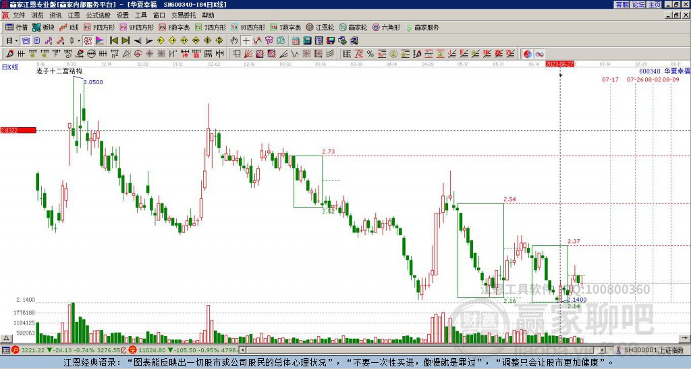Open the T四方形 time square tool
The width and height of the screenshot is (691, 369).
point(211,27)
